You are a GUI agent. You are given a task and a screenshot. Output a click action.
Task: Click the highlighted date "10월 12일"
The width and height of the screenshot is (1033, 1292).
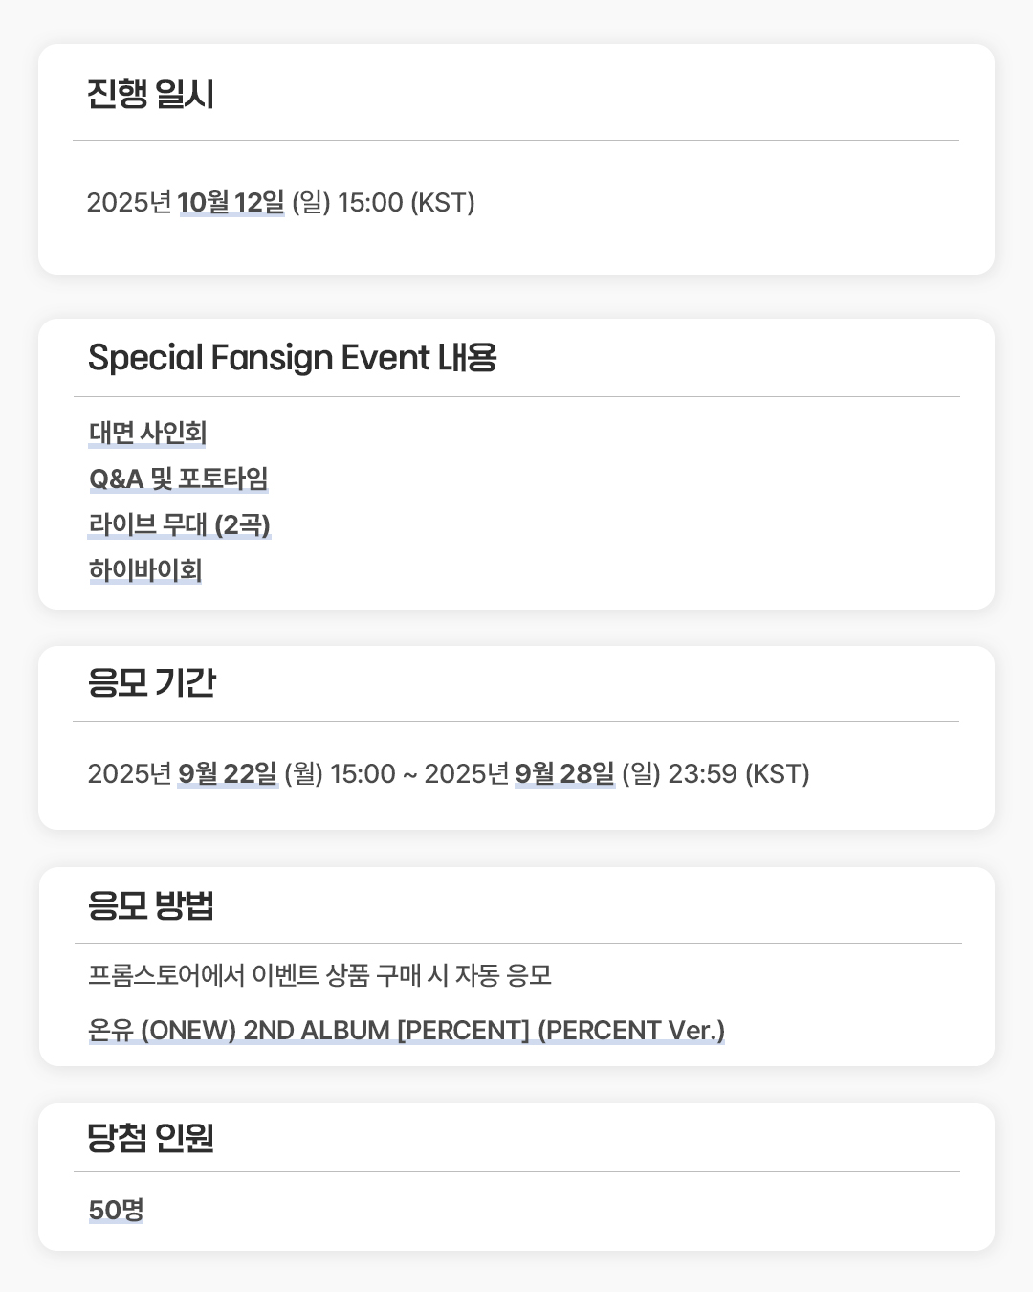coord(231,202)
